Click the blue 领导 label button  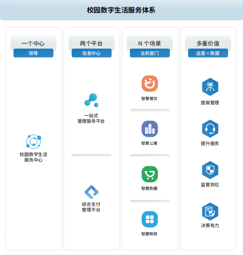coord(33,53)
